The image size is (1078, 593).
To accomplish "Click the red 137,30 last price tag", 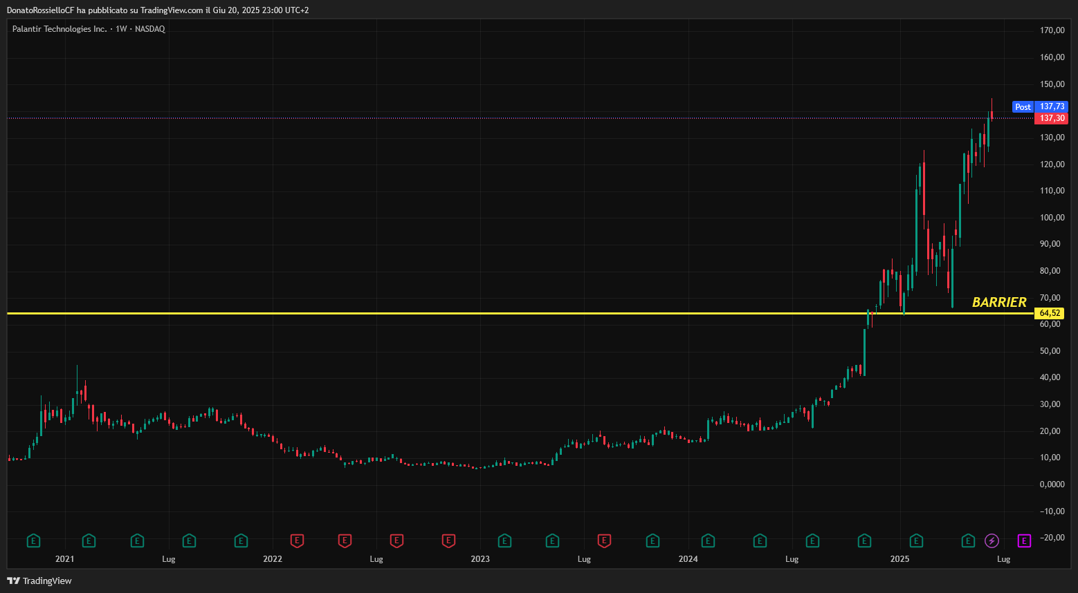I will (x=1052, y=118).
